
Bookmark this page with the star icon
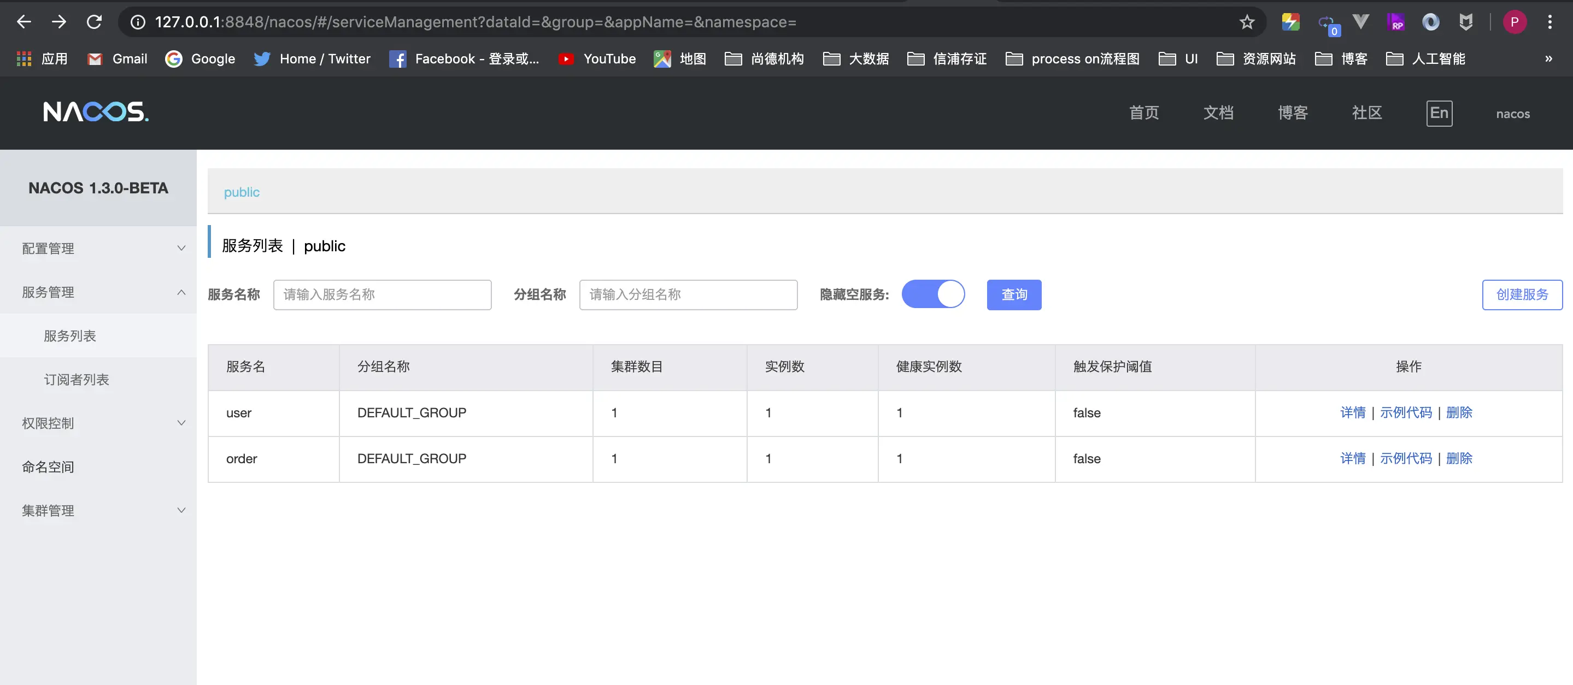pyautogui.click(x=1246, y=22)
